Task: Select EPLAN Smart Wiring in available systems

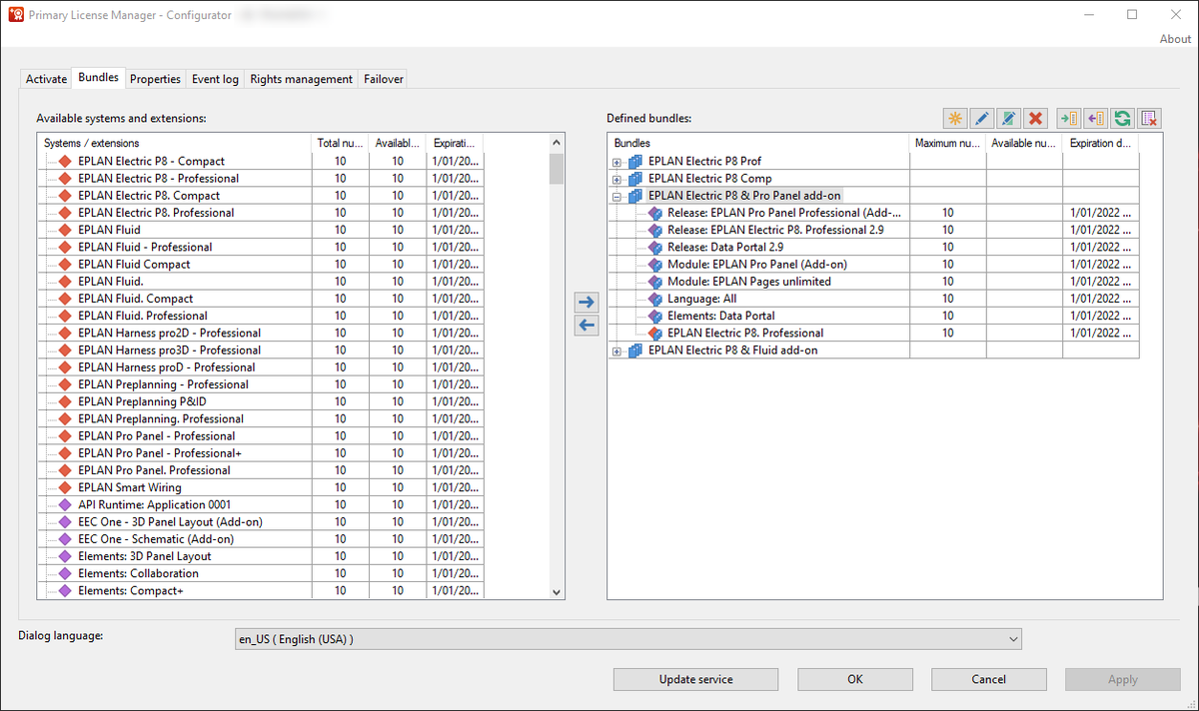Action: 130,487
